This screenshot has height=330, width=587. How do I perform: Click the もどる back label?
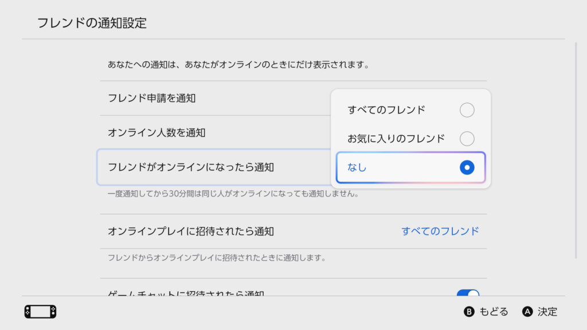tap(494, 312)
